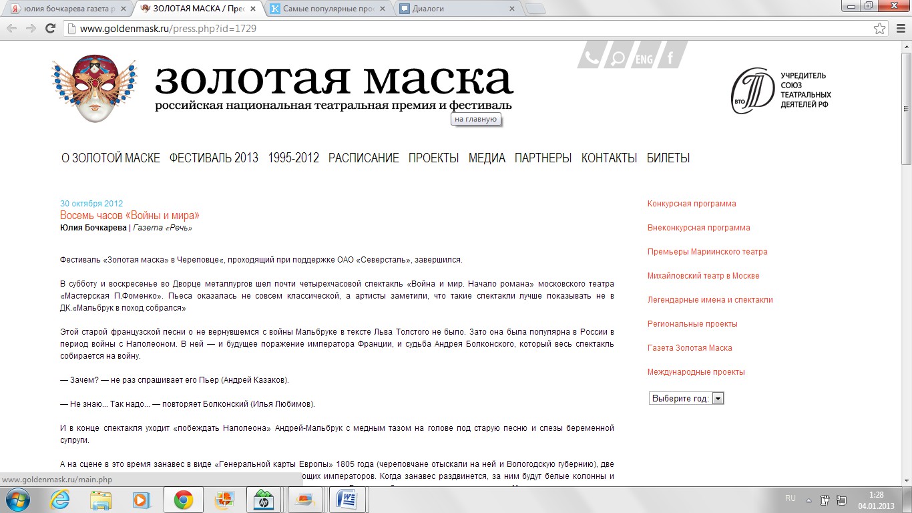This screenshot has width=912, height=513.
Task: Switch to the «Самые популярные» tab
Action: 329,9
